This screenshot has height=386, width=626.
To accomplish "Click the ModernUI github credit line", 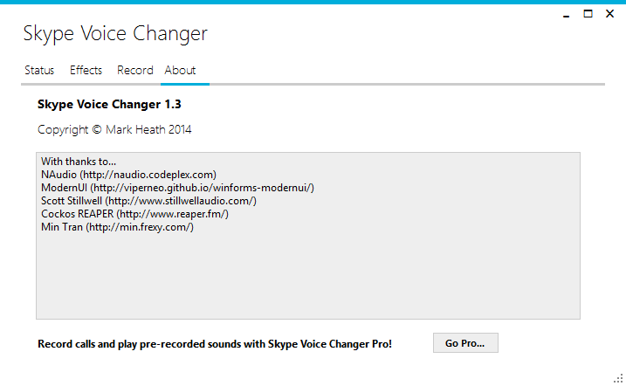I will 177,188.
